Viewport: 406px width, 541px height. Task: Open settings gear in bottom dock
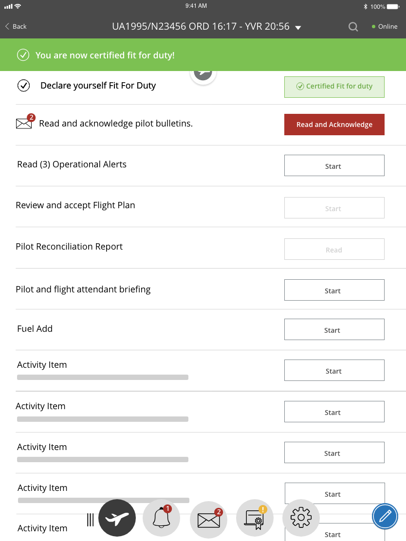pyautogui.click(x=300, y=518)
